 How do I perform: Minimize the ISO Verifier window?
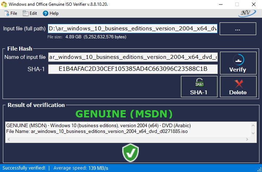221,4
